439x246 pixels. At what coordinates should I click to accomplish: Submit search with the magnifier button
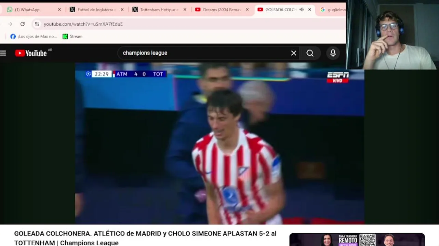310,53
